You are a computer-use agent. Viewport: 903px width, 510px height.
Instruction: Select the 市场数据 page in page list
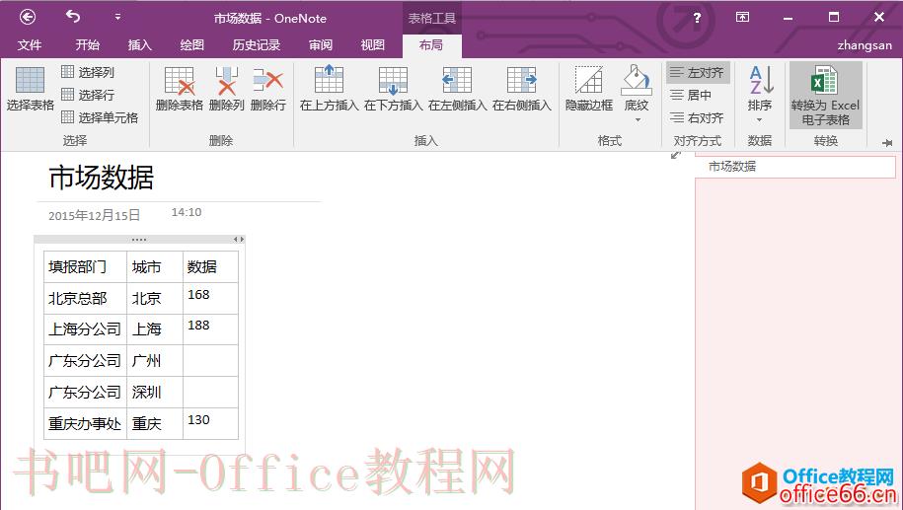(x=795, y=167)
